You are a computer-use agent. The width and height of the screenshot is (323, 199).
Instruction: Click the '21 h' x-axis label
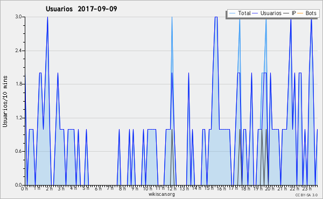282,188
